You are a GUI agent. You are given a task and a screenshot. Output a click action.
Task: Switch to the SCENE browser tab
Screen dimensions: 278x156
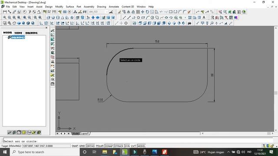18,33
